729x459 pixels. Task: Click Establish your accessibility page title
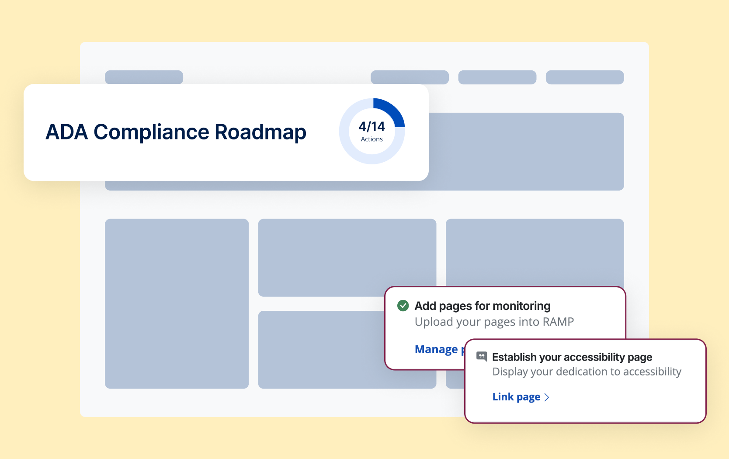(572, 357)
